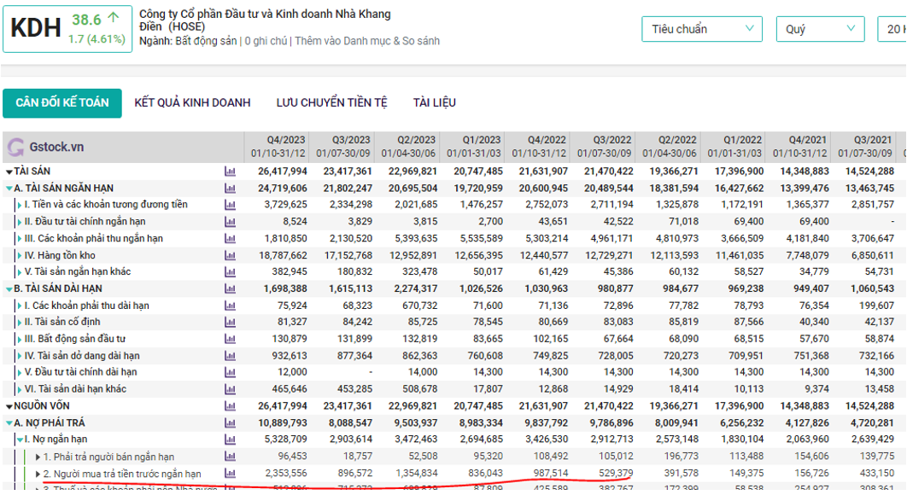Click chart icon for NỢ PHẢI TRẢ row
Screen dimensions: 907x495
229,423
